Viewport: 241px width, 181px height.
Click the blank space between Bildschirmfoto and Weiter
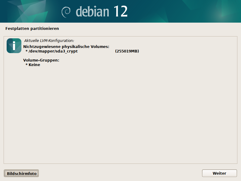(x=120, y=173)
